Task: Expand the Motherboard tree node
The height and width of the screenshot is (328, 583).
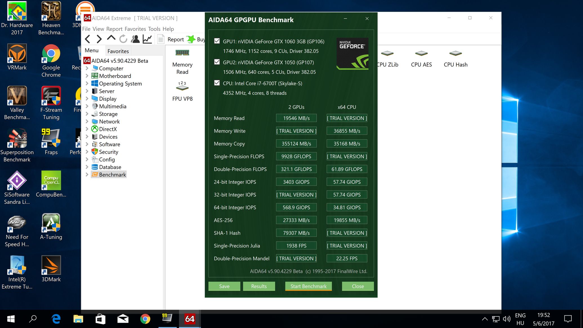Action: (x=87, y=76)
